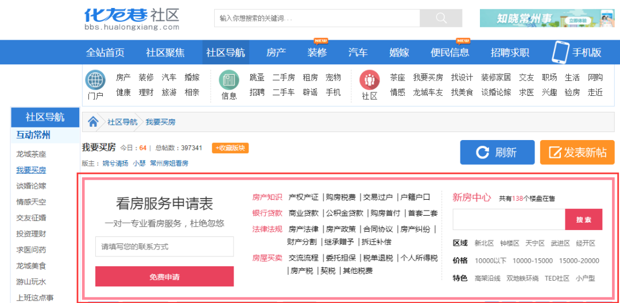Open 龙城车友 link in 社区 group
This screenshot has width=620, height=303.
tap(428, 92)
